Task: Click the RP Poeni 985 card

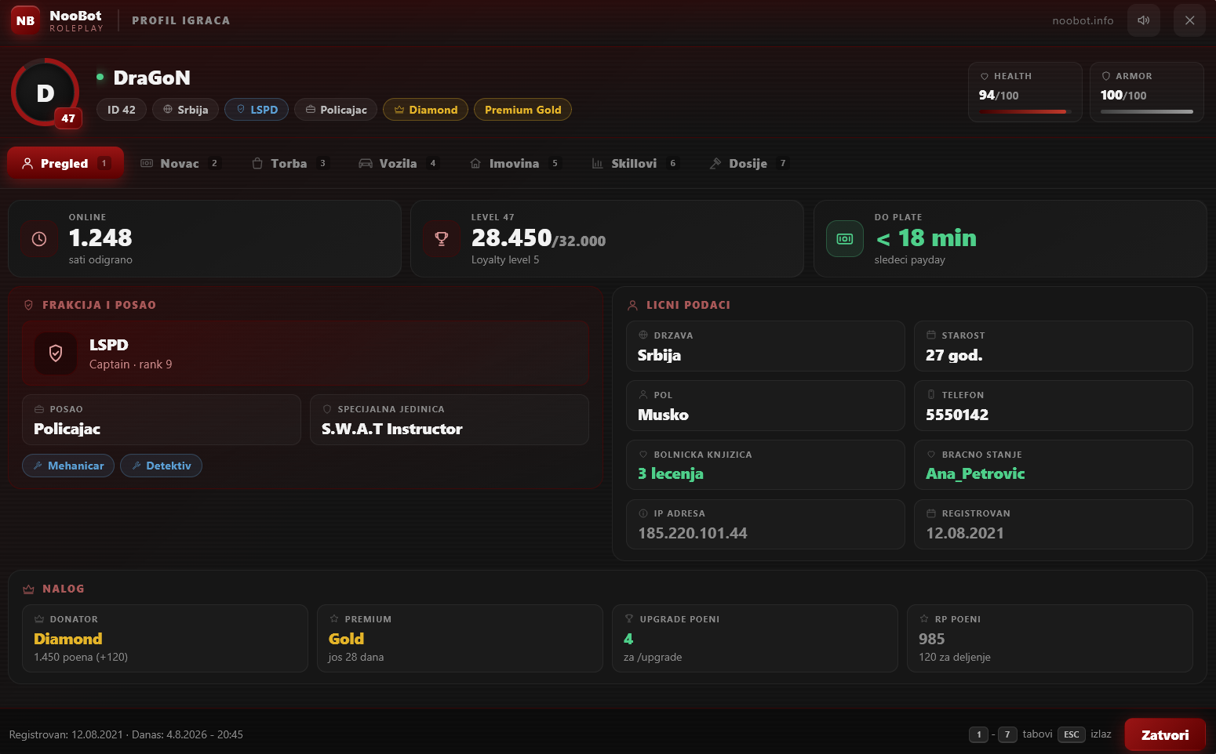Action: (1050, 638)
